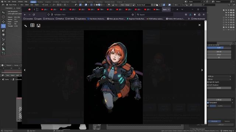Open the outliner filter funnel dropdown
236x132 pixels.
[x=230, y=5]
